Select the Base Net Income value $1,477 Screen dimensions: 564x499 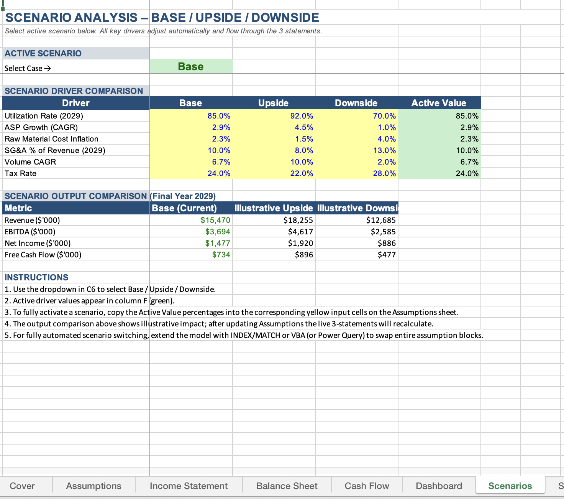click(x=191, y=243)
